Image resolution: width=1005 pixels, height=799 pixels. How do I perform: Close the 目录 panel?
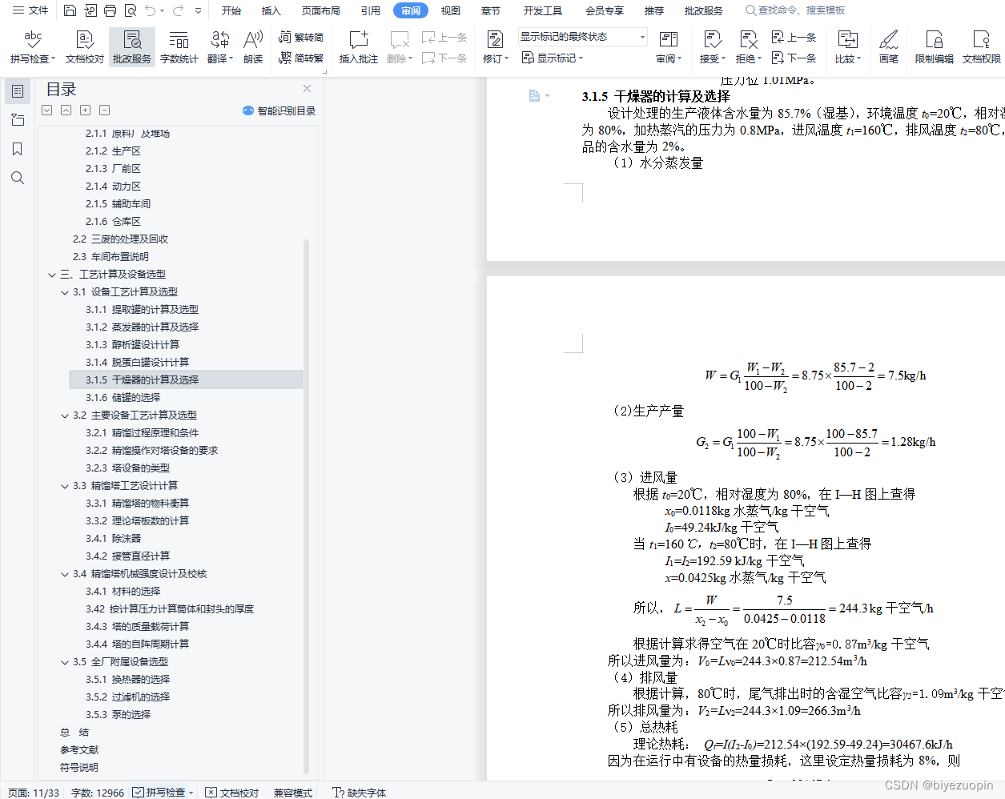click(x=307, y=89)
